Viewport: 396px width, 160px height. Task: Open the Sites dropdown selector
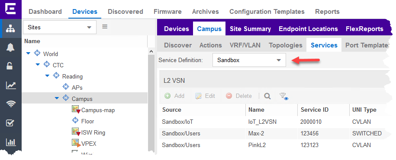[60, 27]
